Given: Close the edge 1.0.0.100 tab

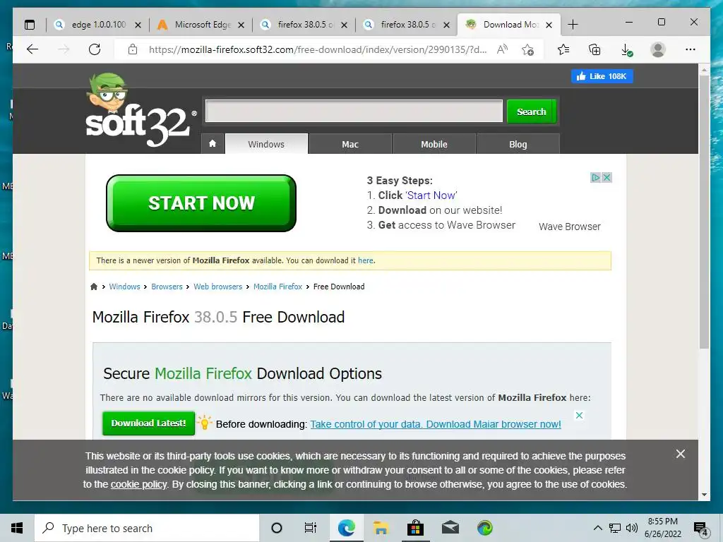Looking at the screenshot, I should pos(138,25).
